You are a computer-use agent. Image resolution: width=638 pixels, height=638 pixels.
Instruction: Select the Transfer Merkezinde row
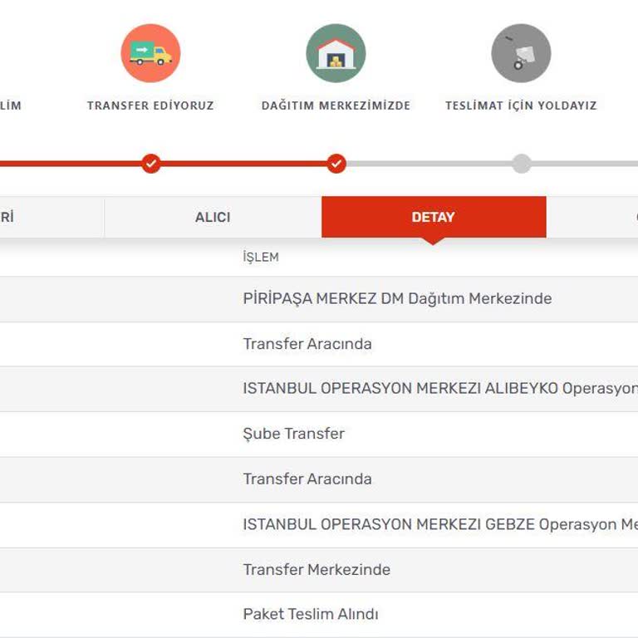pos(319,570)
